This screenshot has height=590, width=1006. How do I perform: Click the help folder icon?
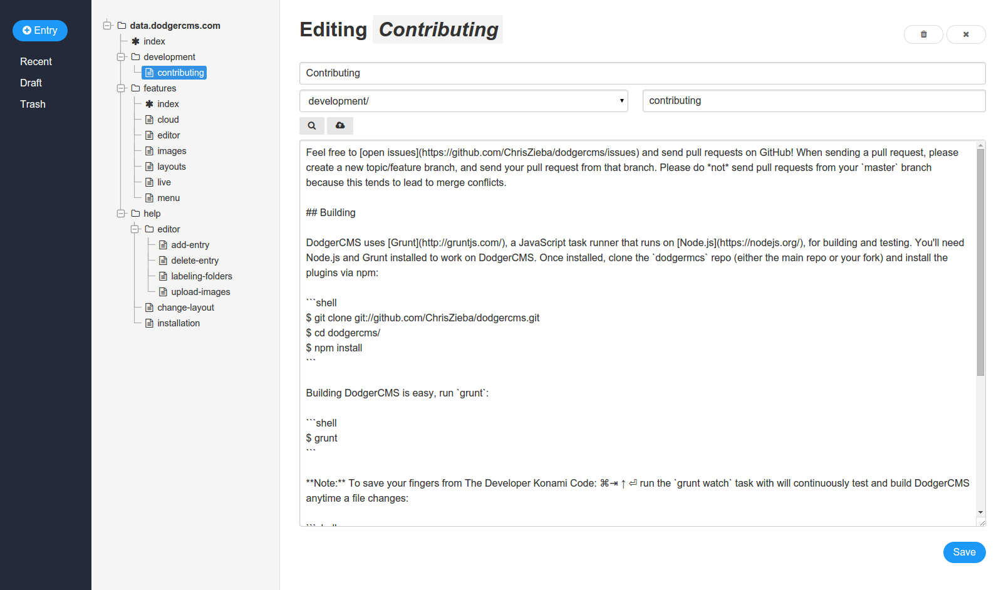pyautogui.click(x=135, y=214)
